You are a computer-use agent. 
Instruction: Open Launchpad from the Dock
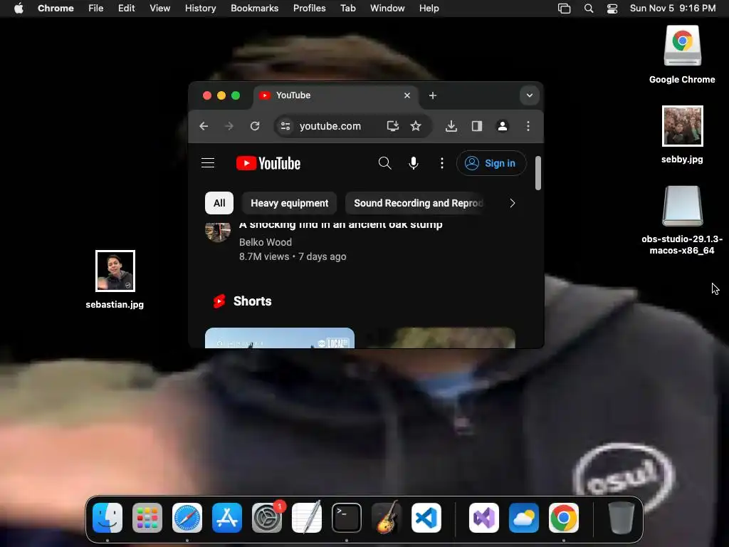pos(147,518)
